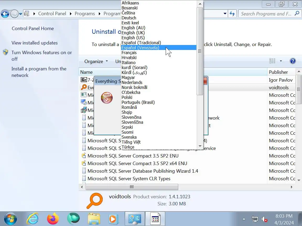Click the Forward navigation arrow
This screenshot has height=226, width=302.
coord(14,14)
